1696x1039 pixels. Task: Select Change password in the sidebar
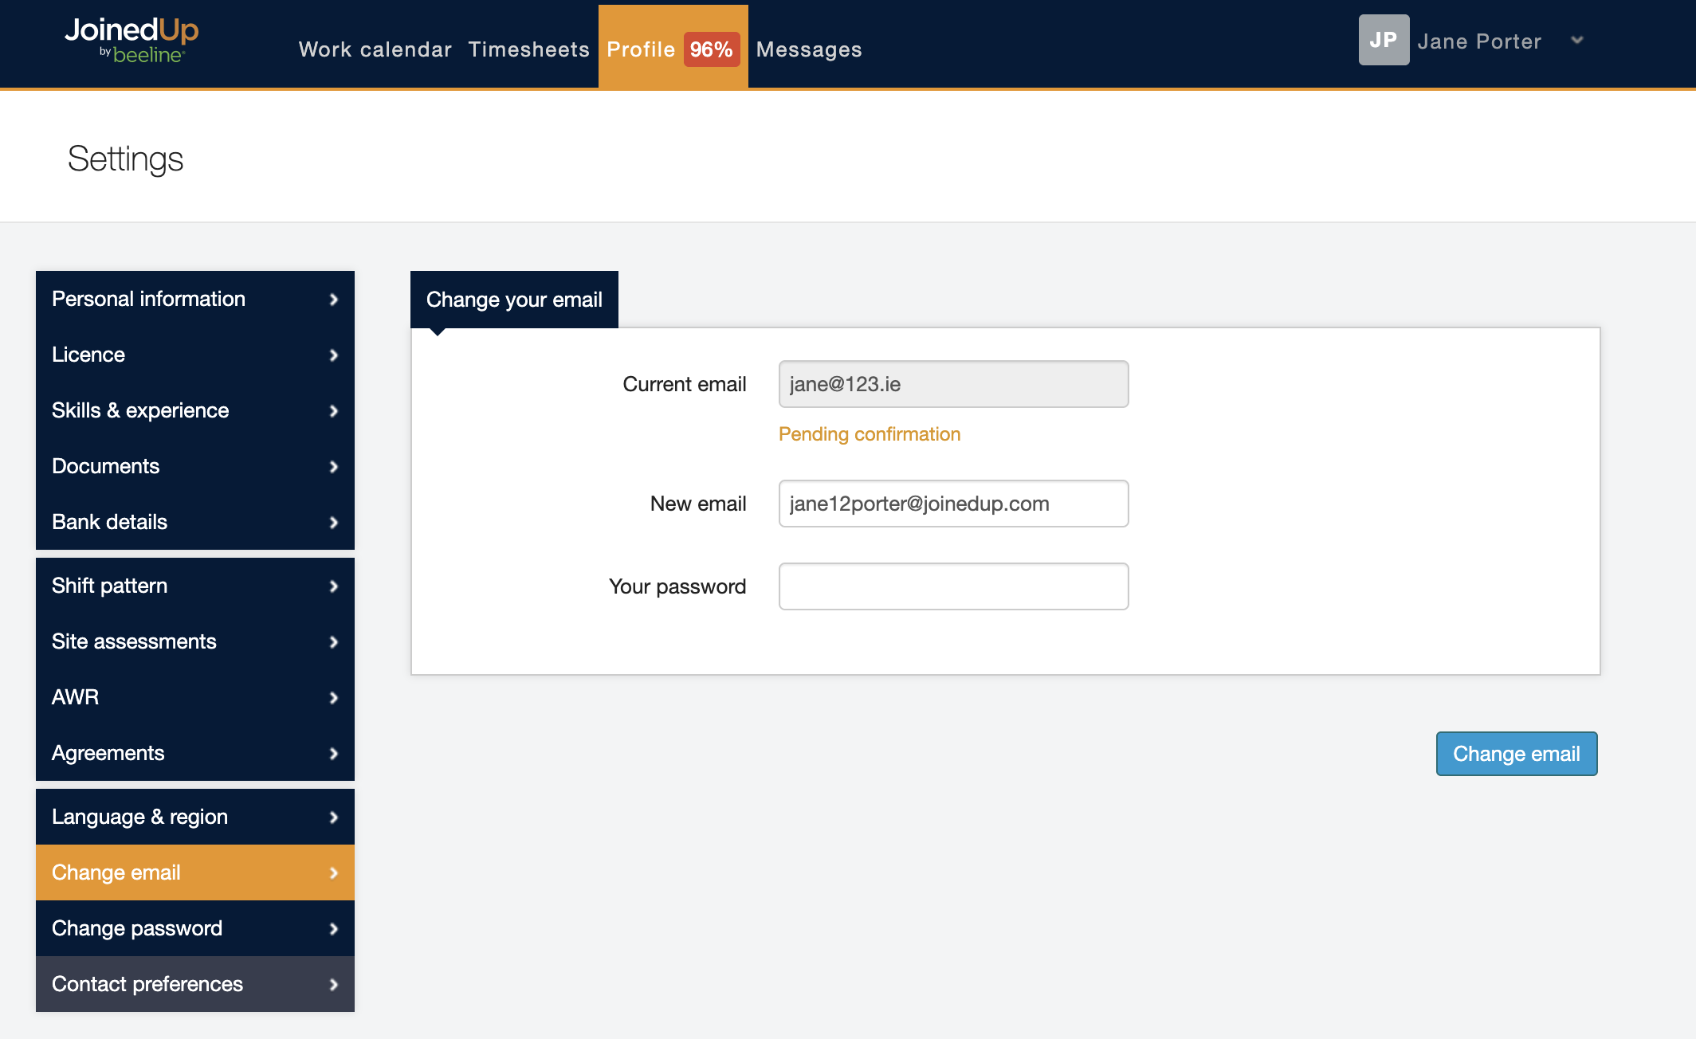tap(137, 928)
